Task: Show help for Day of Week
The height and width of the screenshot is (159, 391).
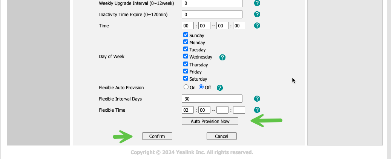Action: tap(222, 57)
